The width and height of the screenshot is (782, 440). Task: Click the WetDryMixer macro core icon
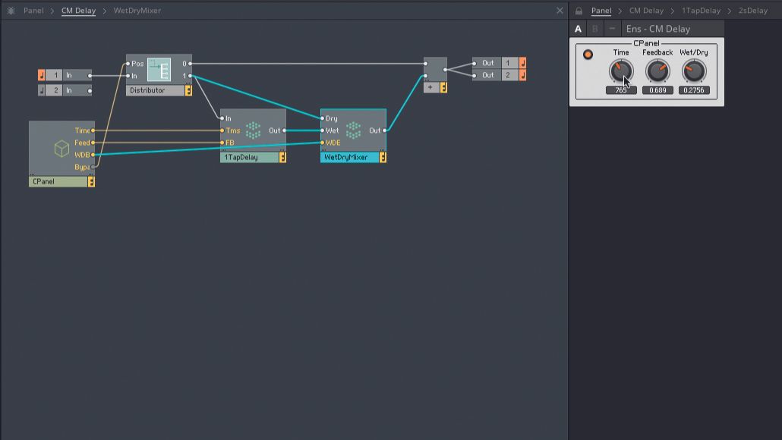tap(352, 130)
